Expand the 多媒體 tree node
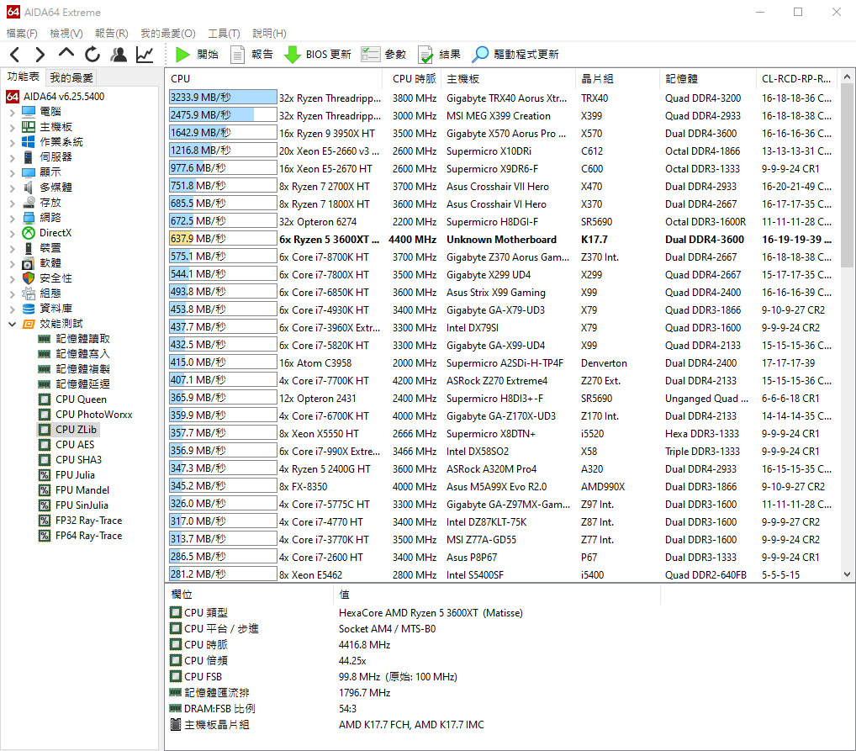The image size is (856, 751). click(12, 188)
